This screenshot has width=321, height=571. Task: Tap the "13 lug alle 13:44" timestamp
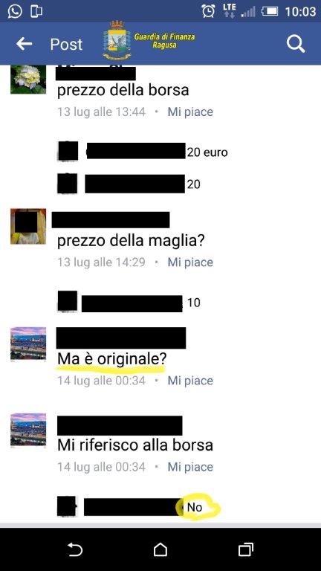(x=101, y=112)
